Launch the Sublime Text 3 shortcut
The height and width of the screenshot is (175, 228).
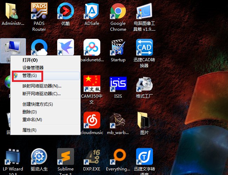pos(66,156)
